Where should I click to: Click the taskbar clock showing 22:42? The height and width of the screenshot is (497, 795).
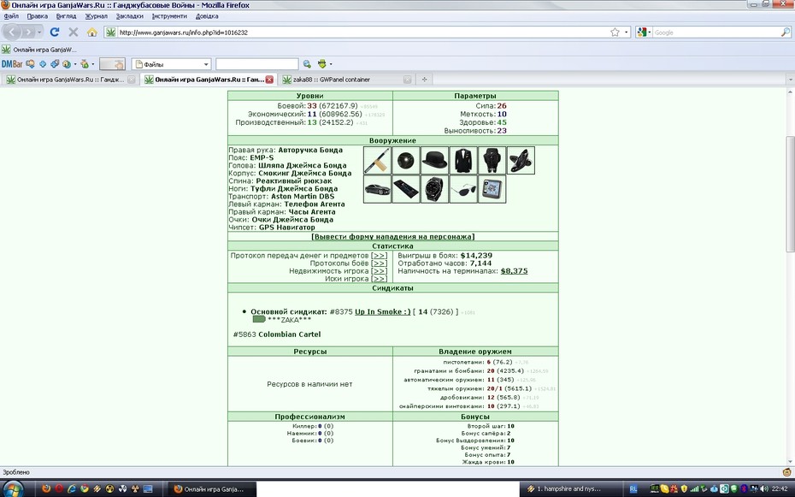(x=780, y=489)
